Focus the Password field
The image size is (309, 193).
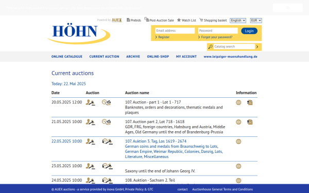(218, 31)
